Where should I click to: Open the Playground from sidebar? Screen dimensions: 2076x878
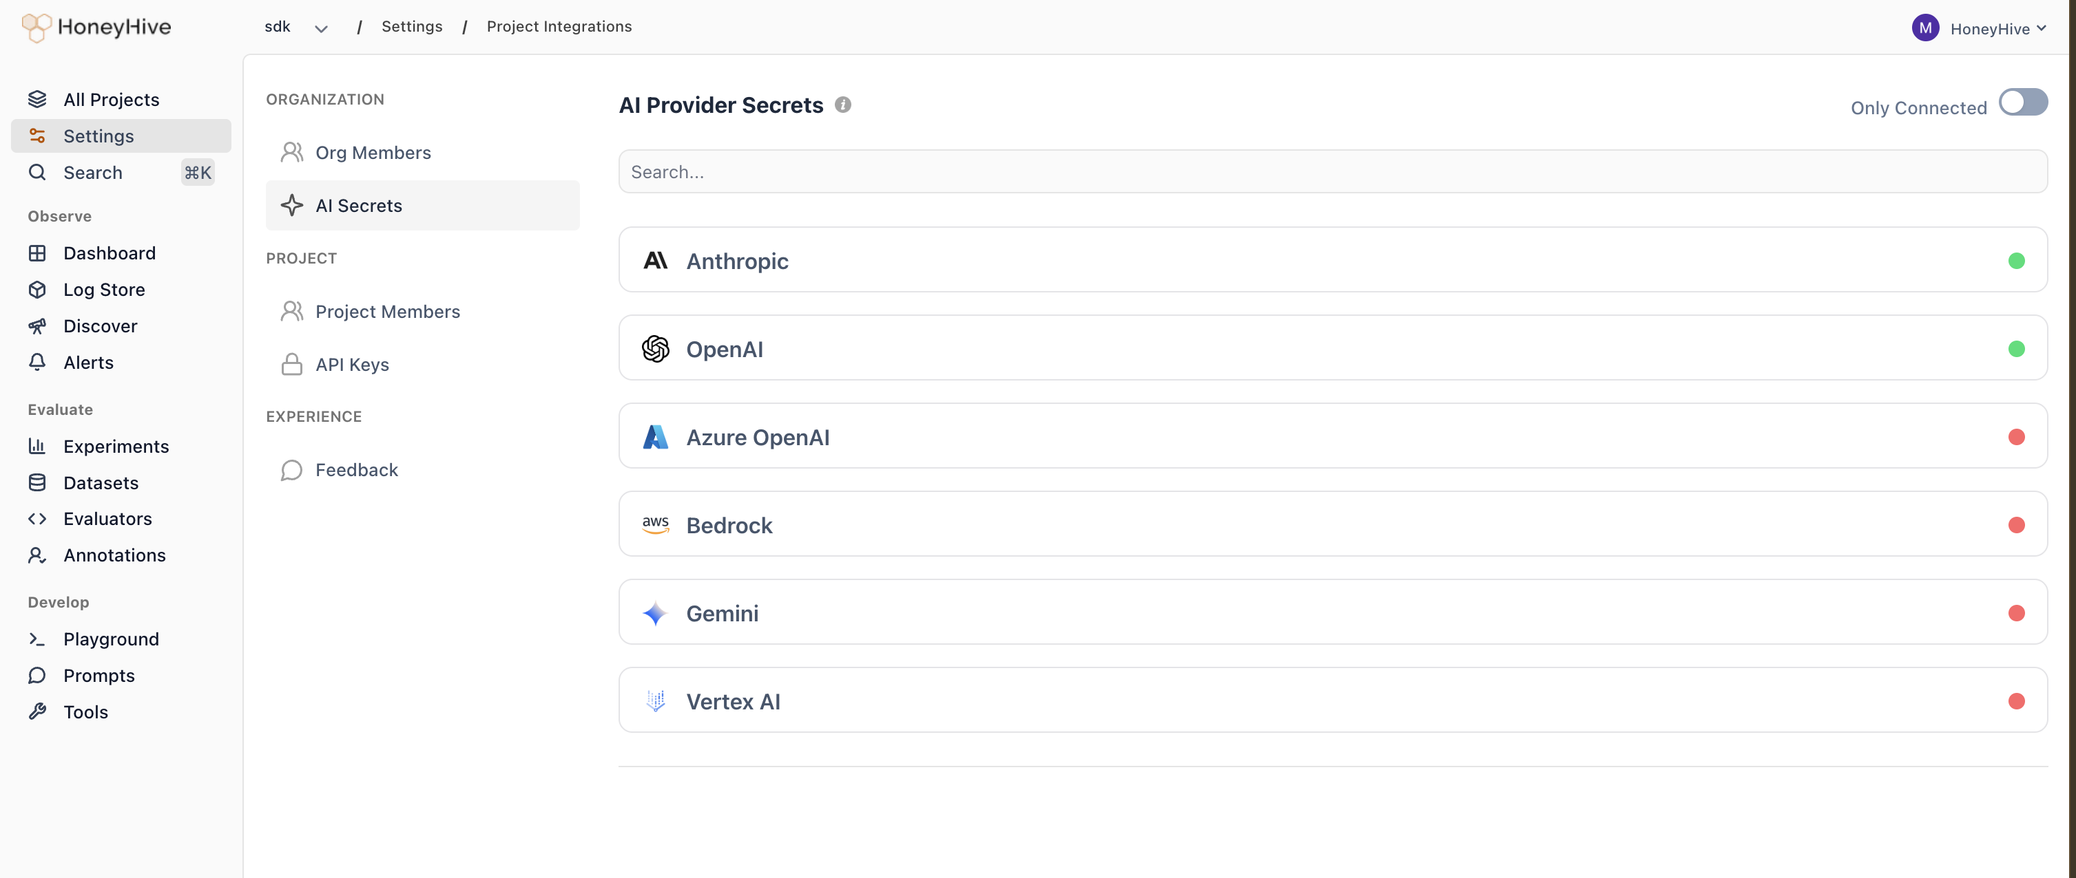(x=110, y=638)
